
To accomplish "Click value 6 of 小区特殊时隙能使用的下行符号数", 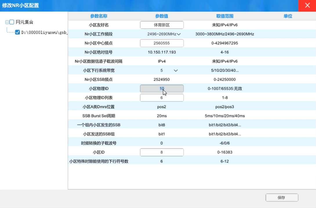I will tap(162, 161).
